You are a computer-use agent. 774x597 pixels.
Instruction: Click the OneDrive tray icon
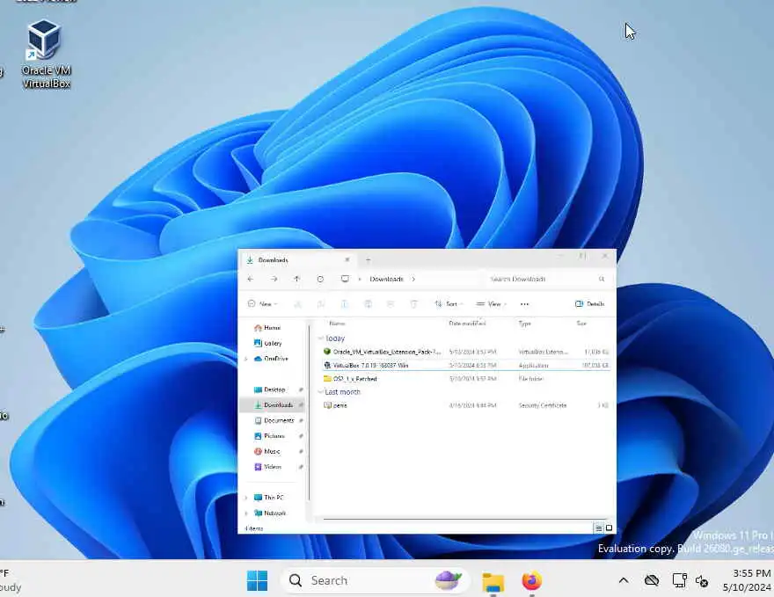pyautogui.click(x=652, y=580)
